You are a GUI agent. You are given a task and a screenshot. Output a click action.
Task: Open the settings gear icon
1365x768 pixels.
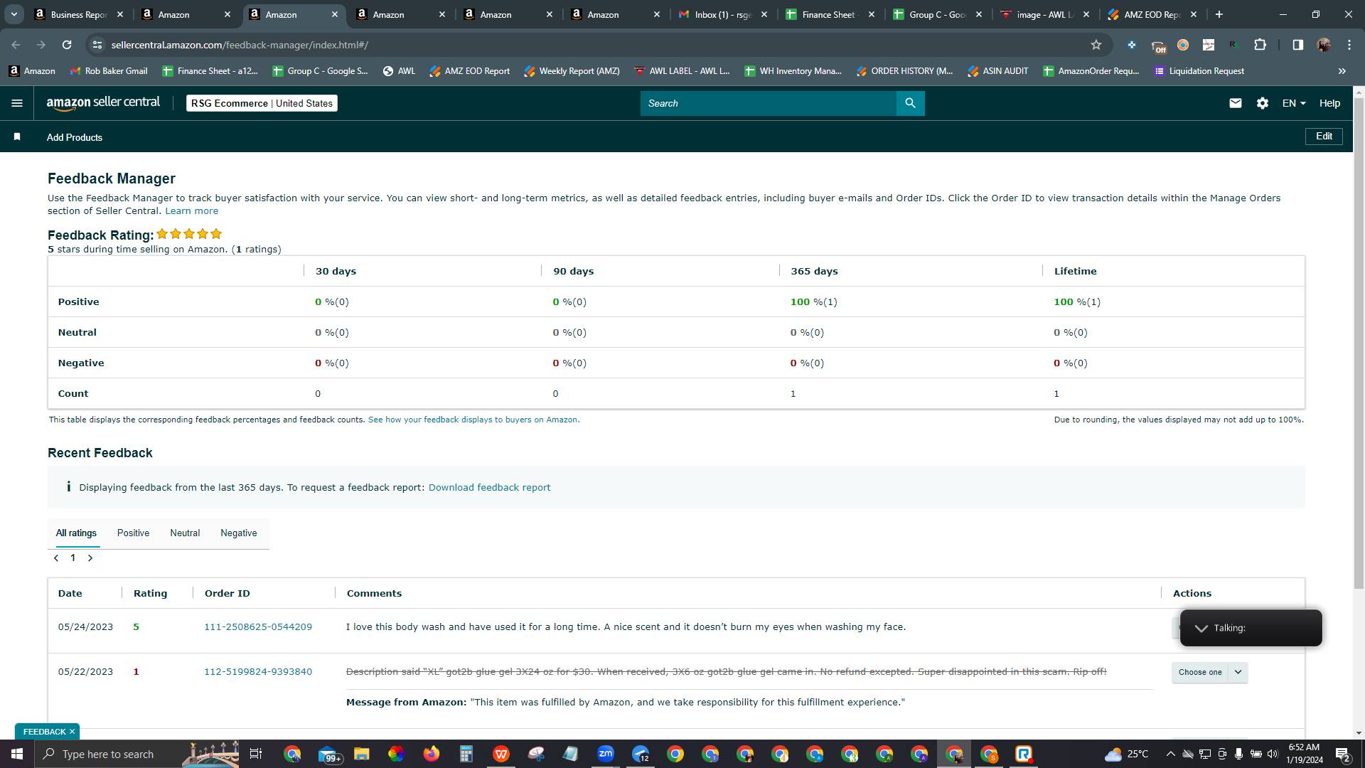tap(1263, 103)
